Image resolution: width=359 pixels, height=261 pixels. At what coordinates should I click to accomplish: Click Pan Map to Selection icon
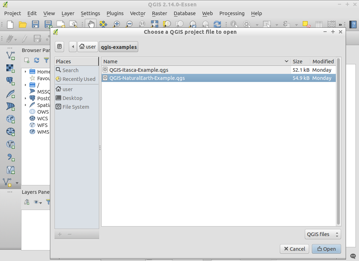(103, 24)
